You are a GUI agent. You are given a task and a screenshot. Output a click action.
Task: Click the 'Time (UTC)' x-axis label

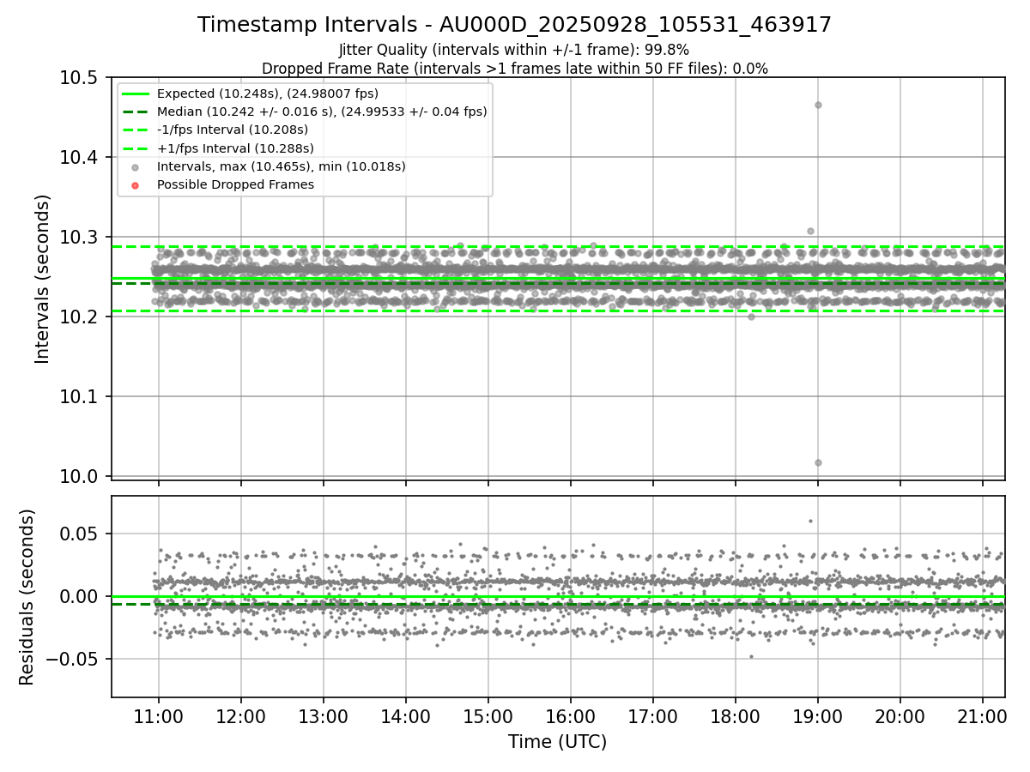557,742
